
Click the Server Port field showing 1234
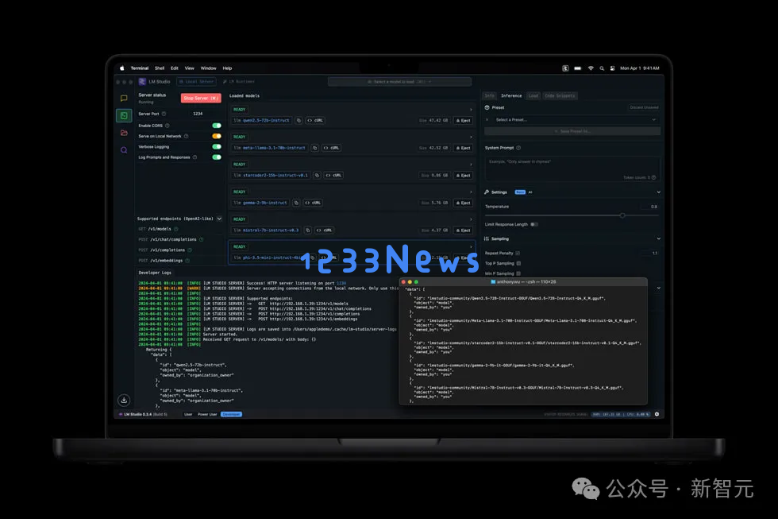pos(198,114)
